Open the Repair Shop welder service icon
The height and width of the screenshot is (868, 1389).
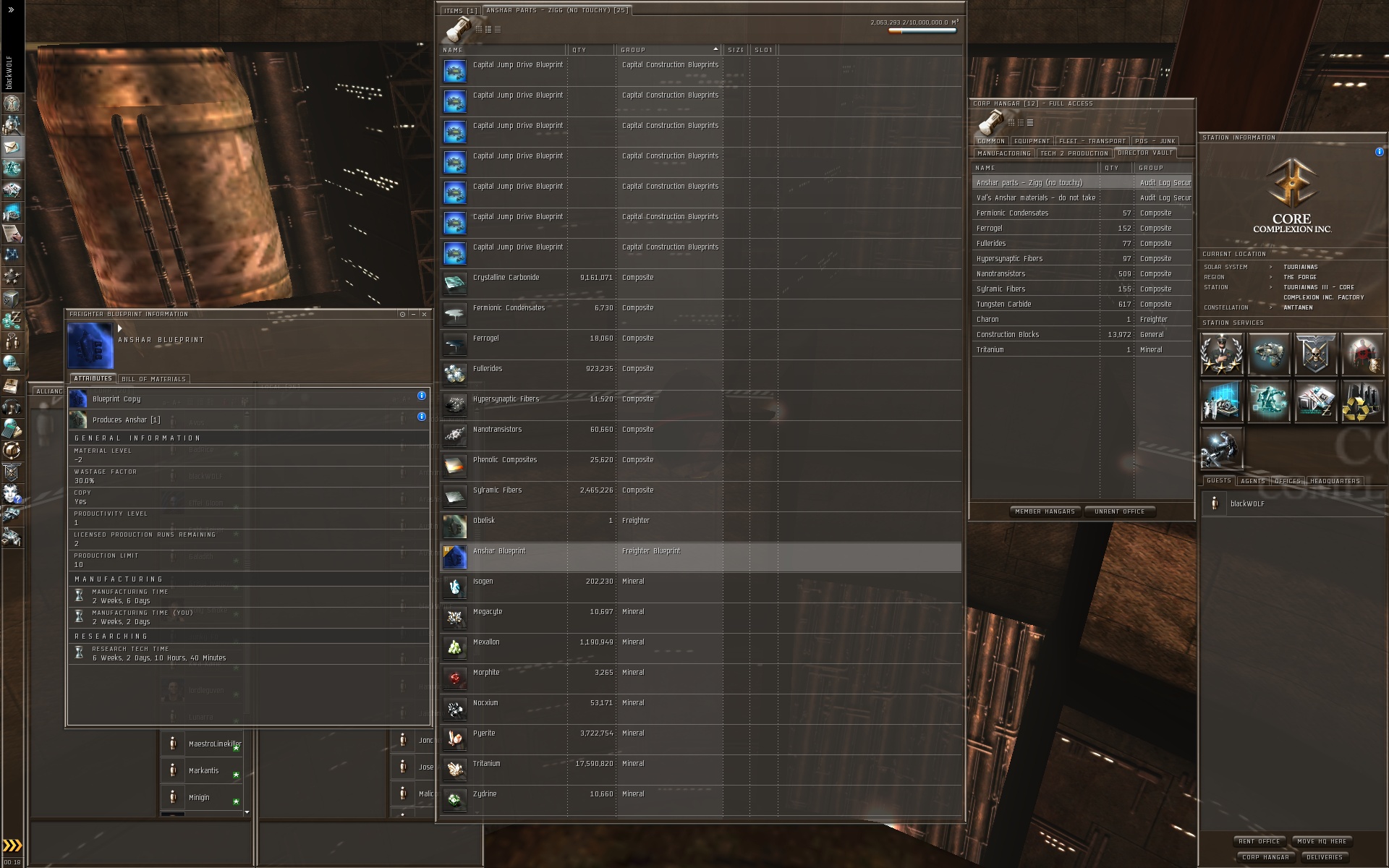[x=1221, y=448]
